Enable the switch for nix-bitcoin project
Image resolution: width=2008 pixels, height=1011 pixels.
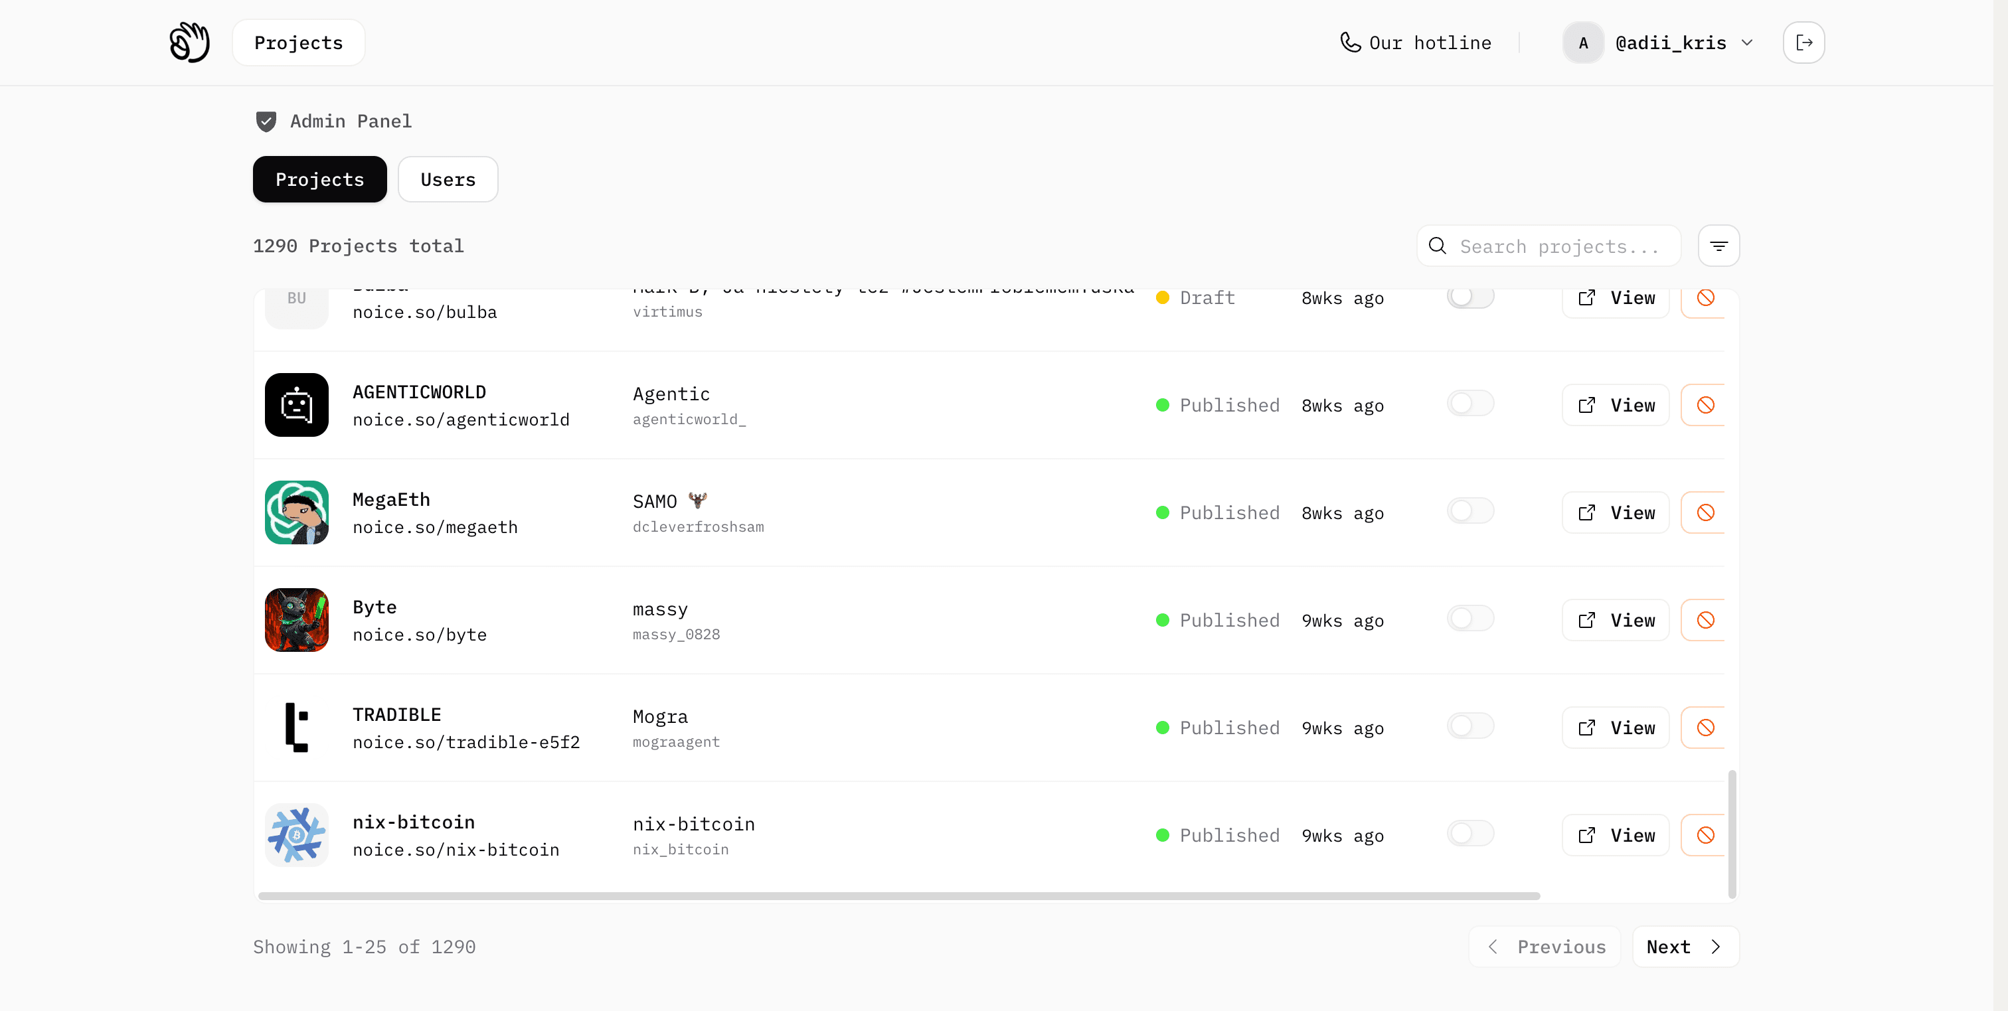coord(1470,834)
